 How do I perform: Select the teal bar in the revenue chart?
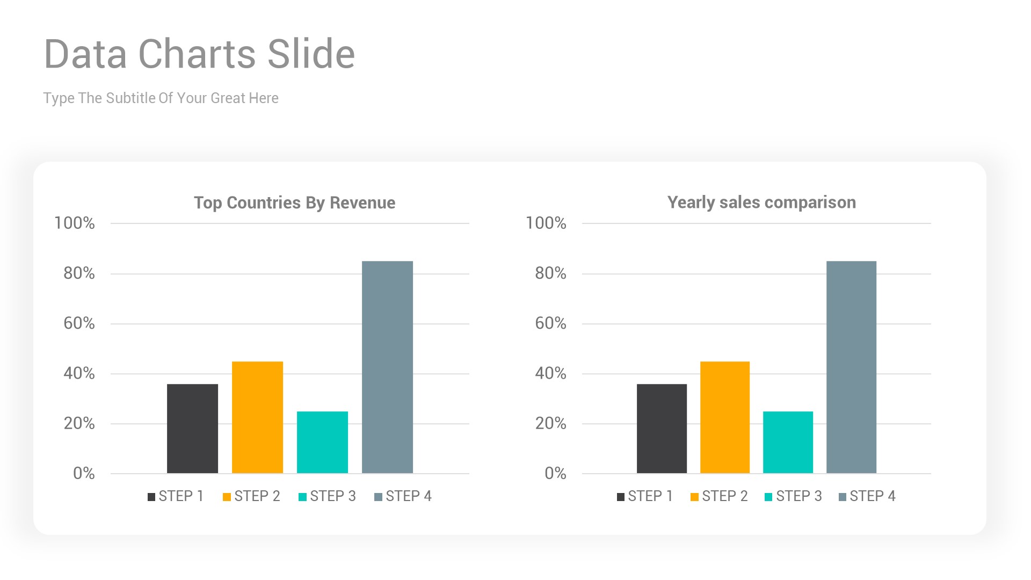pyautogui.click(x=322, y=442)
